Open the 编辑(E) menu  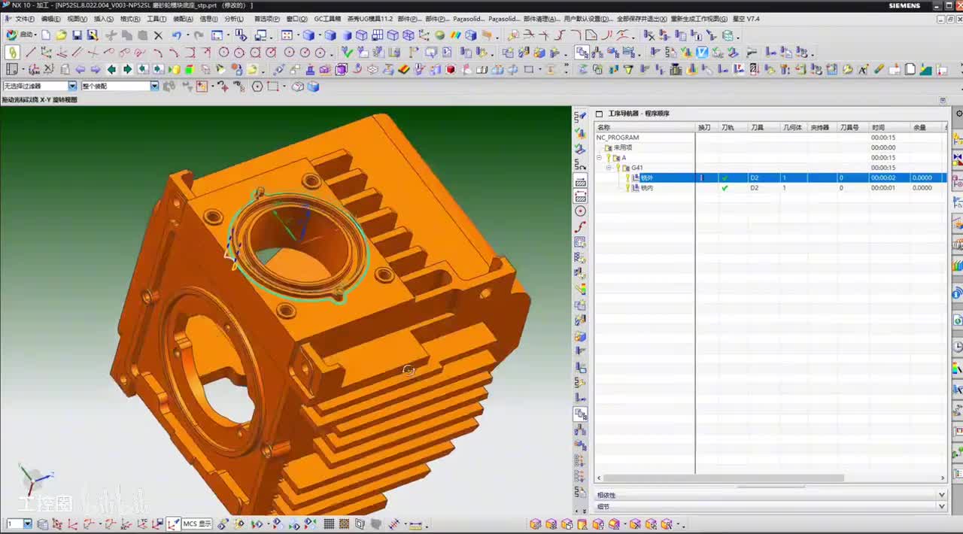pos(50,19)
